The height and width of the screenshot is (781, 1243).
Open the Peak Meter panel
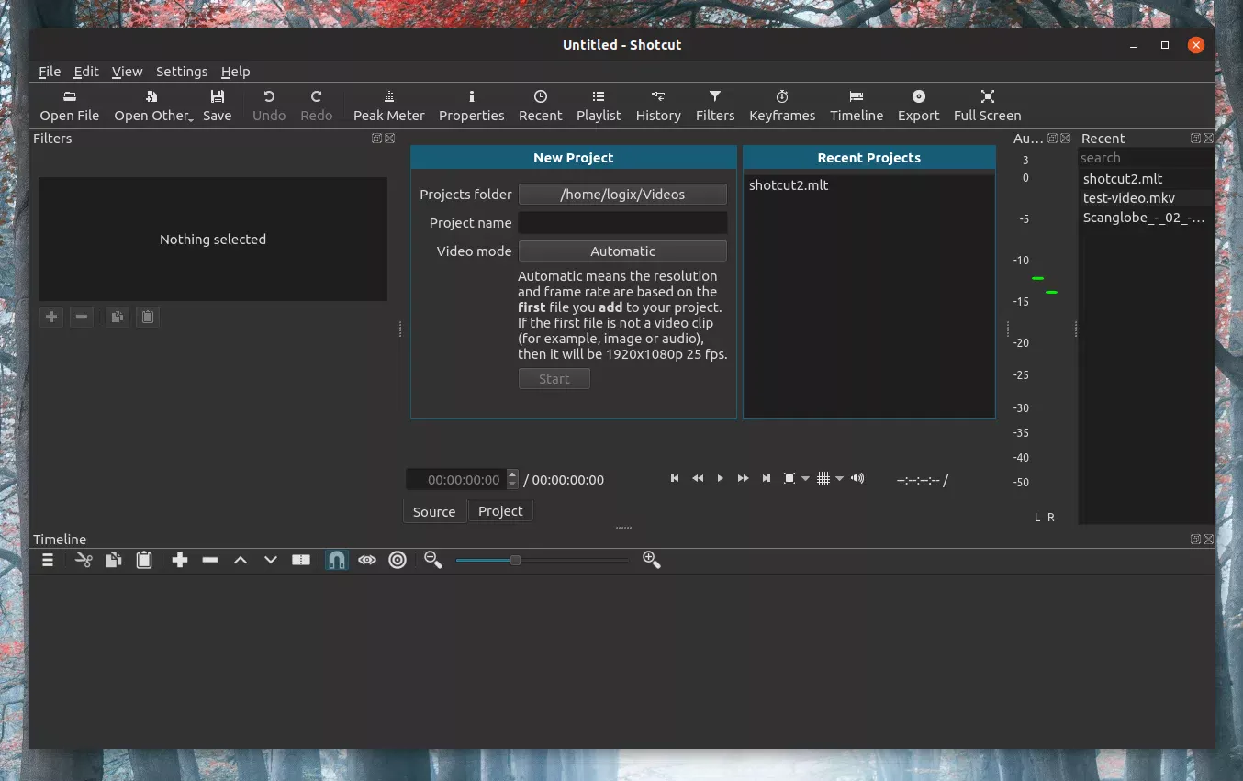point(388,106)
